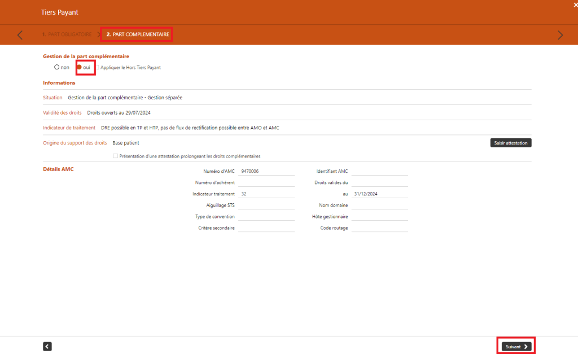Switch to '1. Part Obligatoire' tab
The height and width of the screenshot is (354, 578).
67,34
